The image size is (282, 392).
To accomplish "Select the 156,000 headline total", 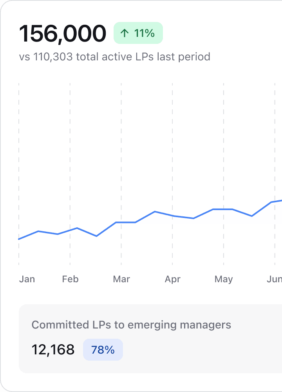I will tap(63, 33).
